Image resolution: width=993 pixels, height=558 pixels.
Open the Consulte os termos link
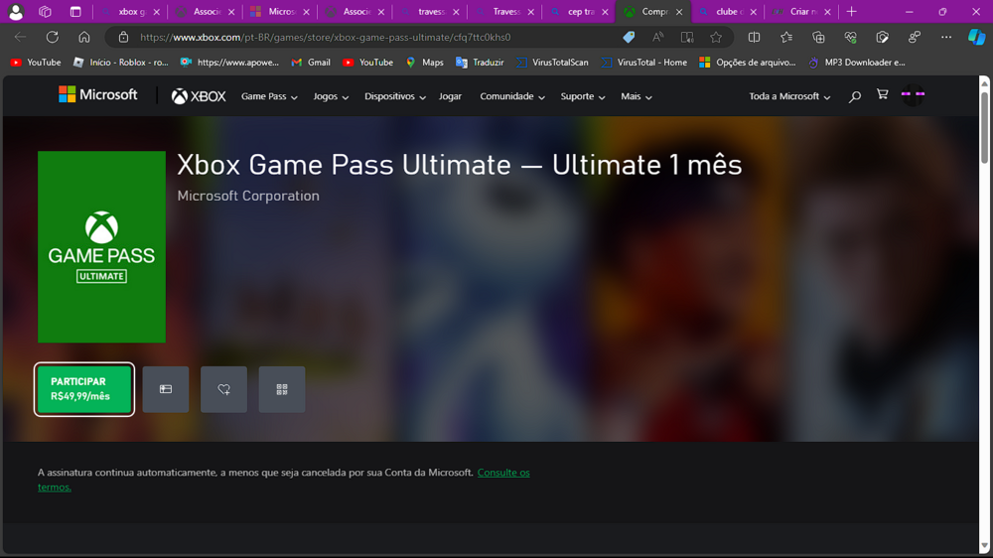pos(503,473)
